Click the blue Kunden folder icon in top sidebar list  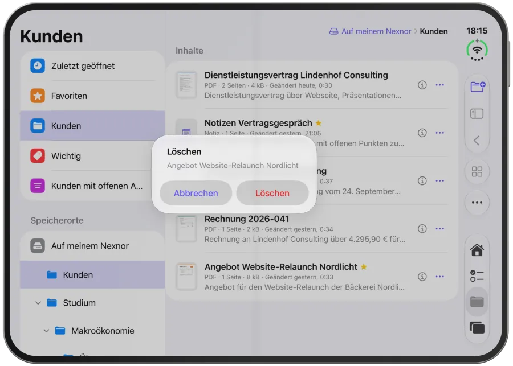(38, 126)
